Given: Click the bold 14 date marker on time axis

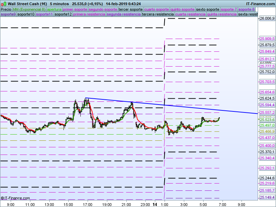Looking at the screenshot, I should tap(155, 205).
